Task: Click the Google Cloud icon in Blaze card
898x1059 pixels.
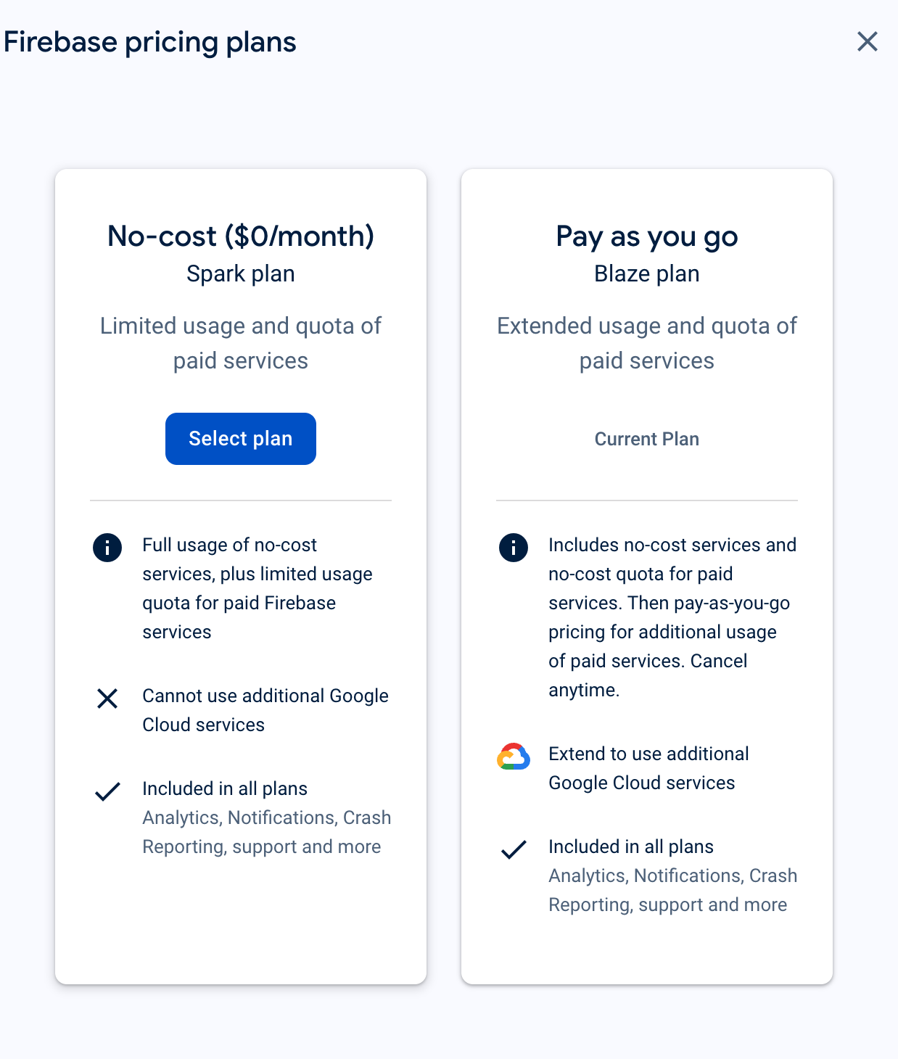Action: 513,757
